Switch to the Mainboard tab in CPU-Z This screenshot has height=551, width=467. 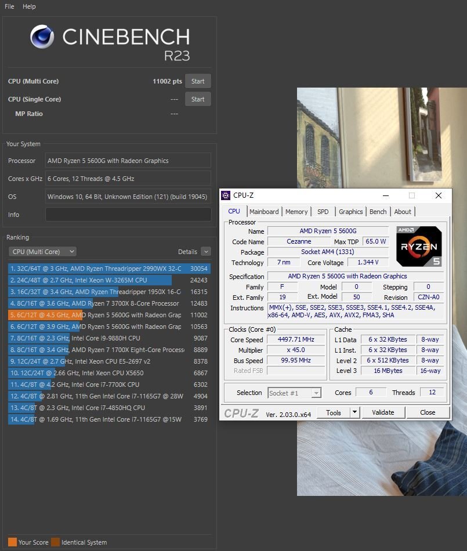coord(264,212)
